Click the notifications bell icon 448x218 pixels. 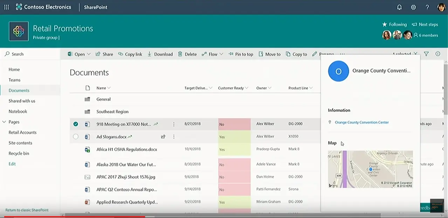pos(399,7)
